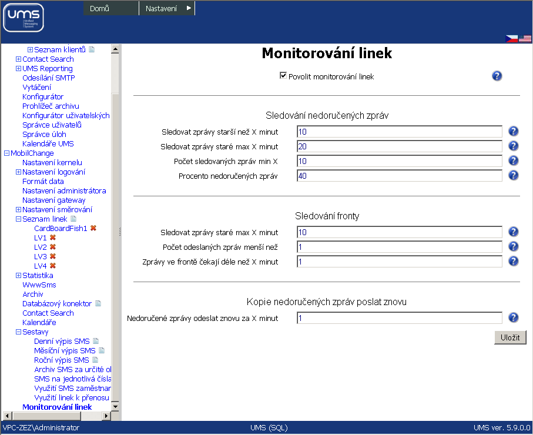Toggle Povolit monitorování linek checkbox
This screenshot has width=533, height=435.
tap(283, 75)
